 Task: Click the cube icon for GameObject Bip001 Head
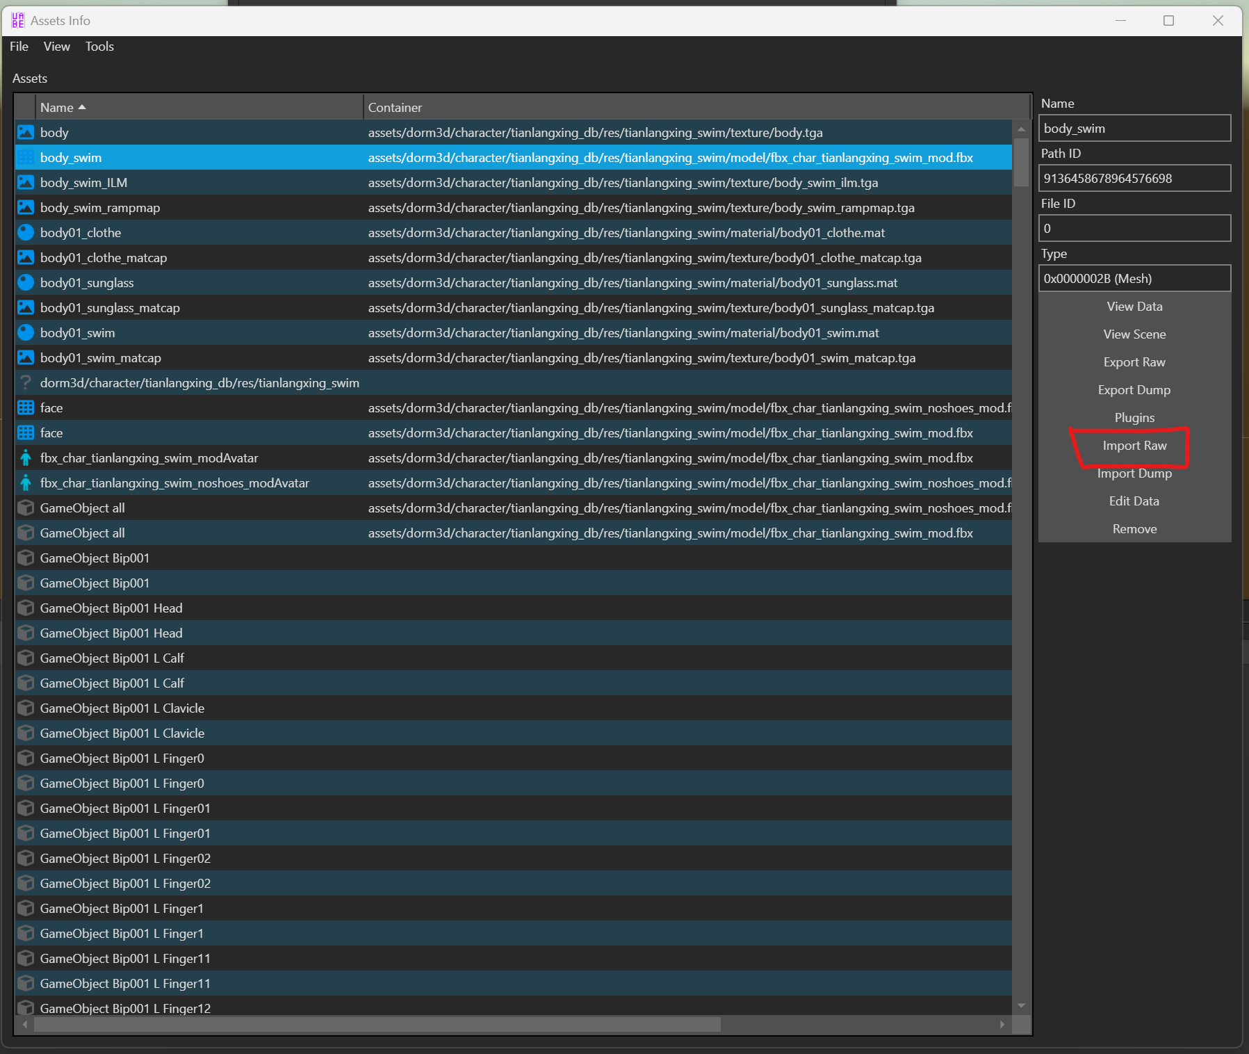(26, 608)
